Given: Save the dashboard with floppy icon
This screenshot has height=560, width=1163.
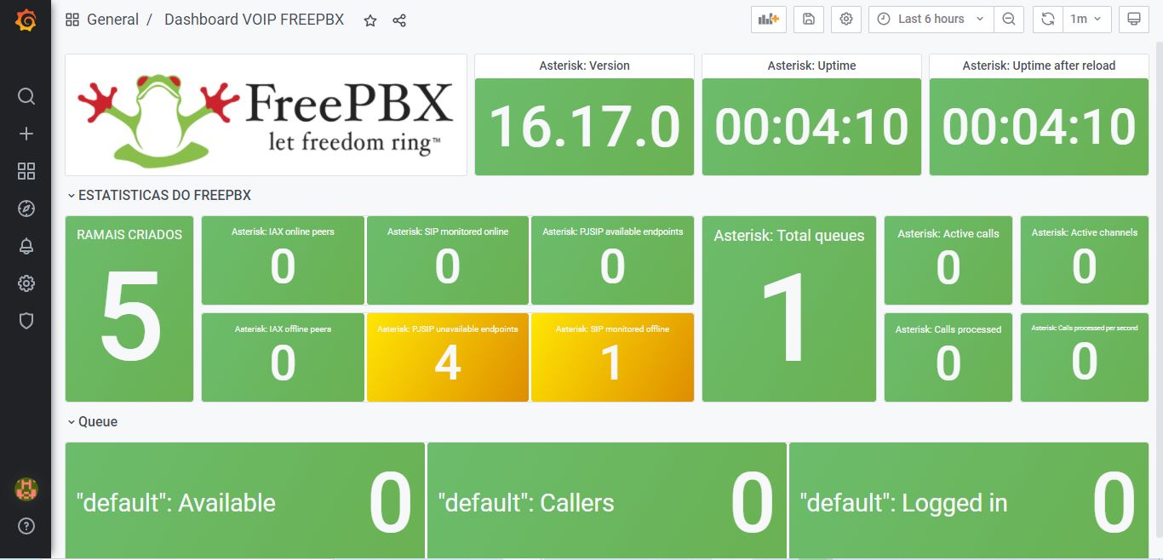Looking at the screenshot, I should tap(809, 19).
